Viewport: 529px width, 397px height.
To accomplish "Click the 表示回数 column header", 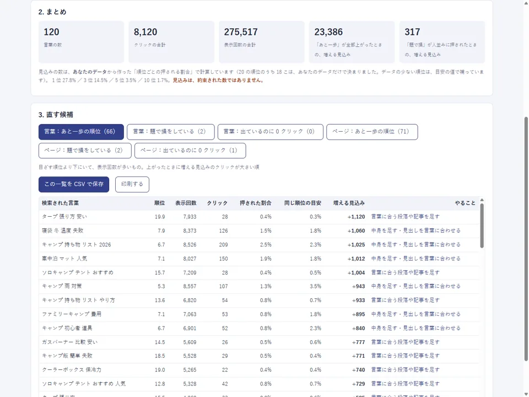I will 186,203.
